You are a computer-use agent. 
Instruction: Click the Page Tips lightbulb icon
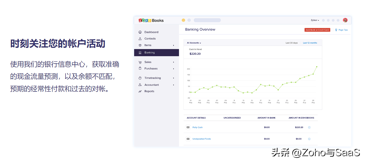click(x=336, y=30)
